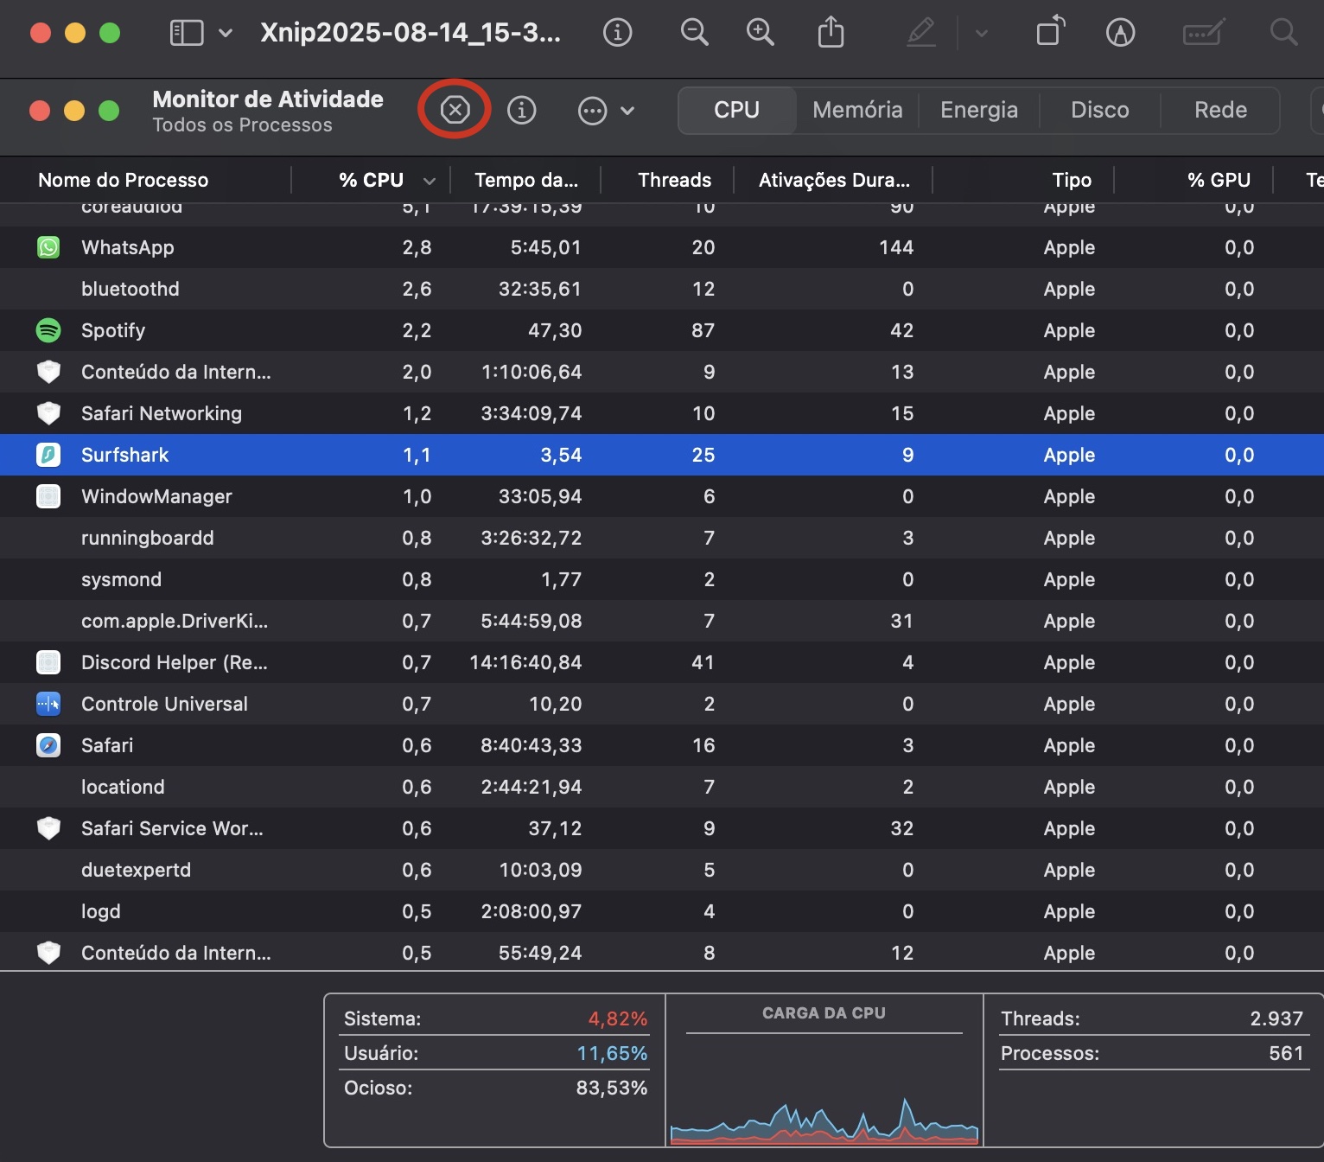The height and width of the screenshot is (1162, 1324).
Task: Click the search icon at the top right
Action: coord(1283,32)
